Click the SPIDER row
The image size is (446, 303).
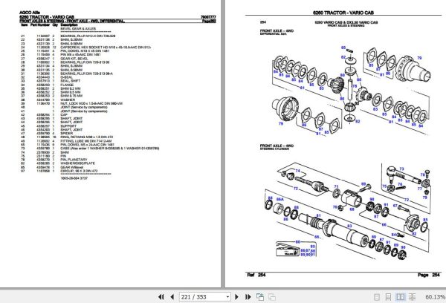(x=47, y=134)
